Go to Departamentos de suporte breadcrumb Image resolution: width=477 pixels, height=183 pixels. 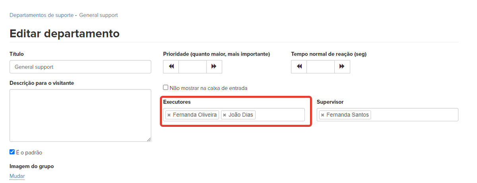point(41,15)
